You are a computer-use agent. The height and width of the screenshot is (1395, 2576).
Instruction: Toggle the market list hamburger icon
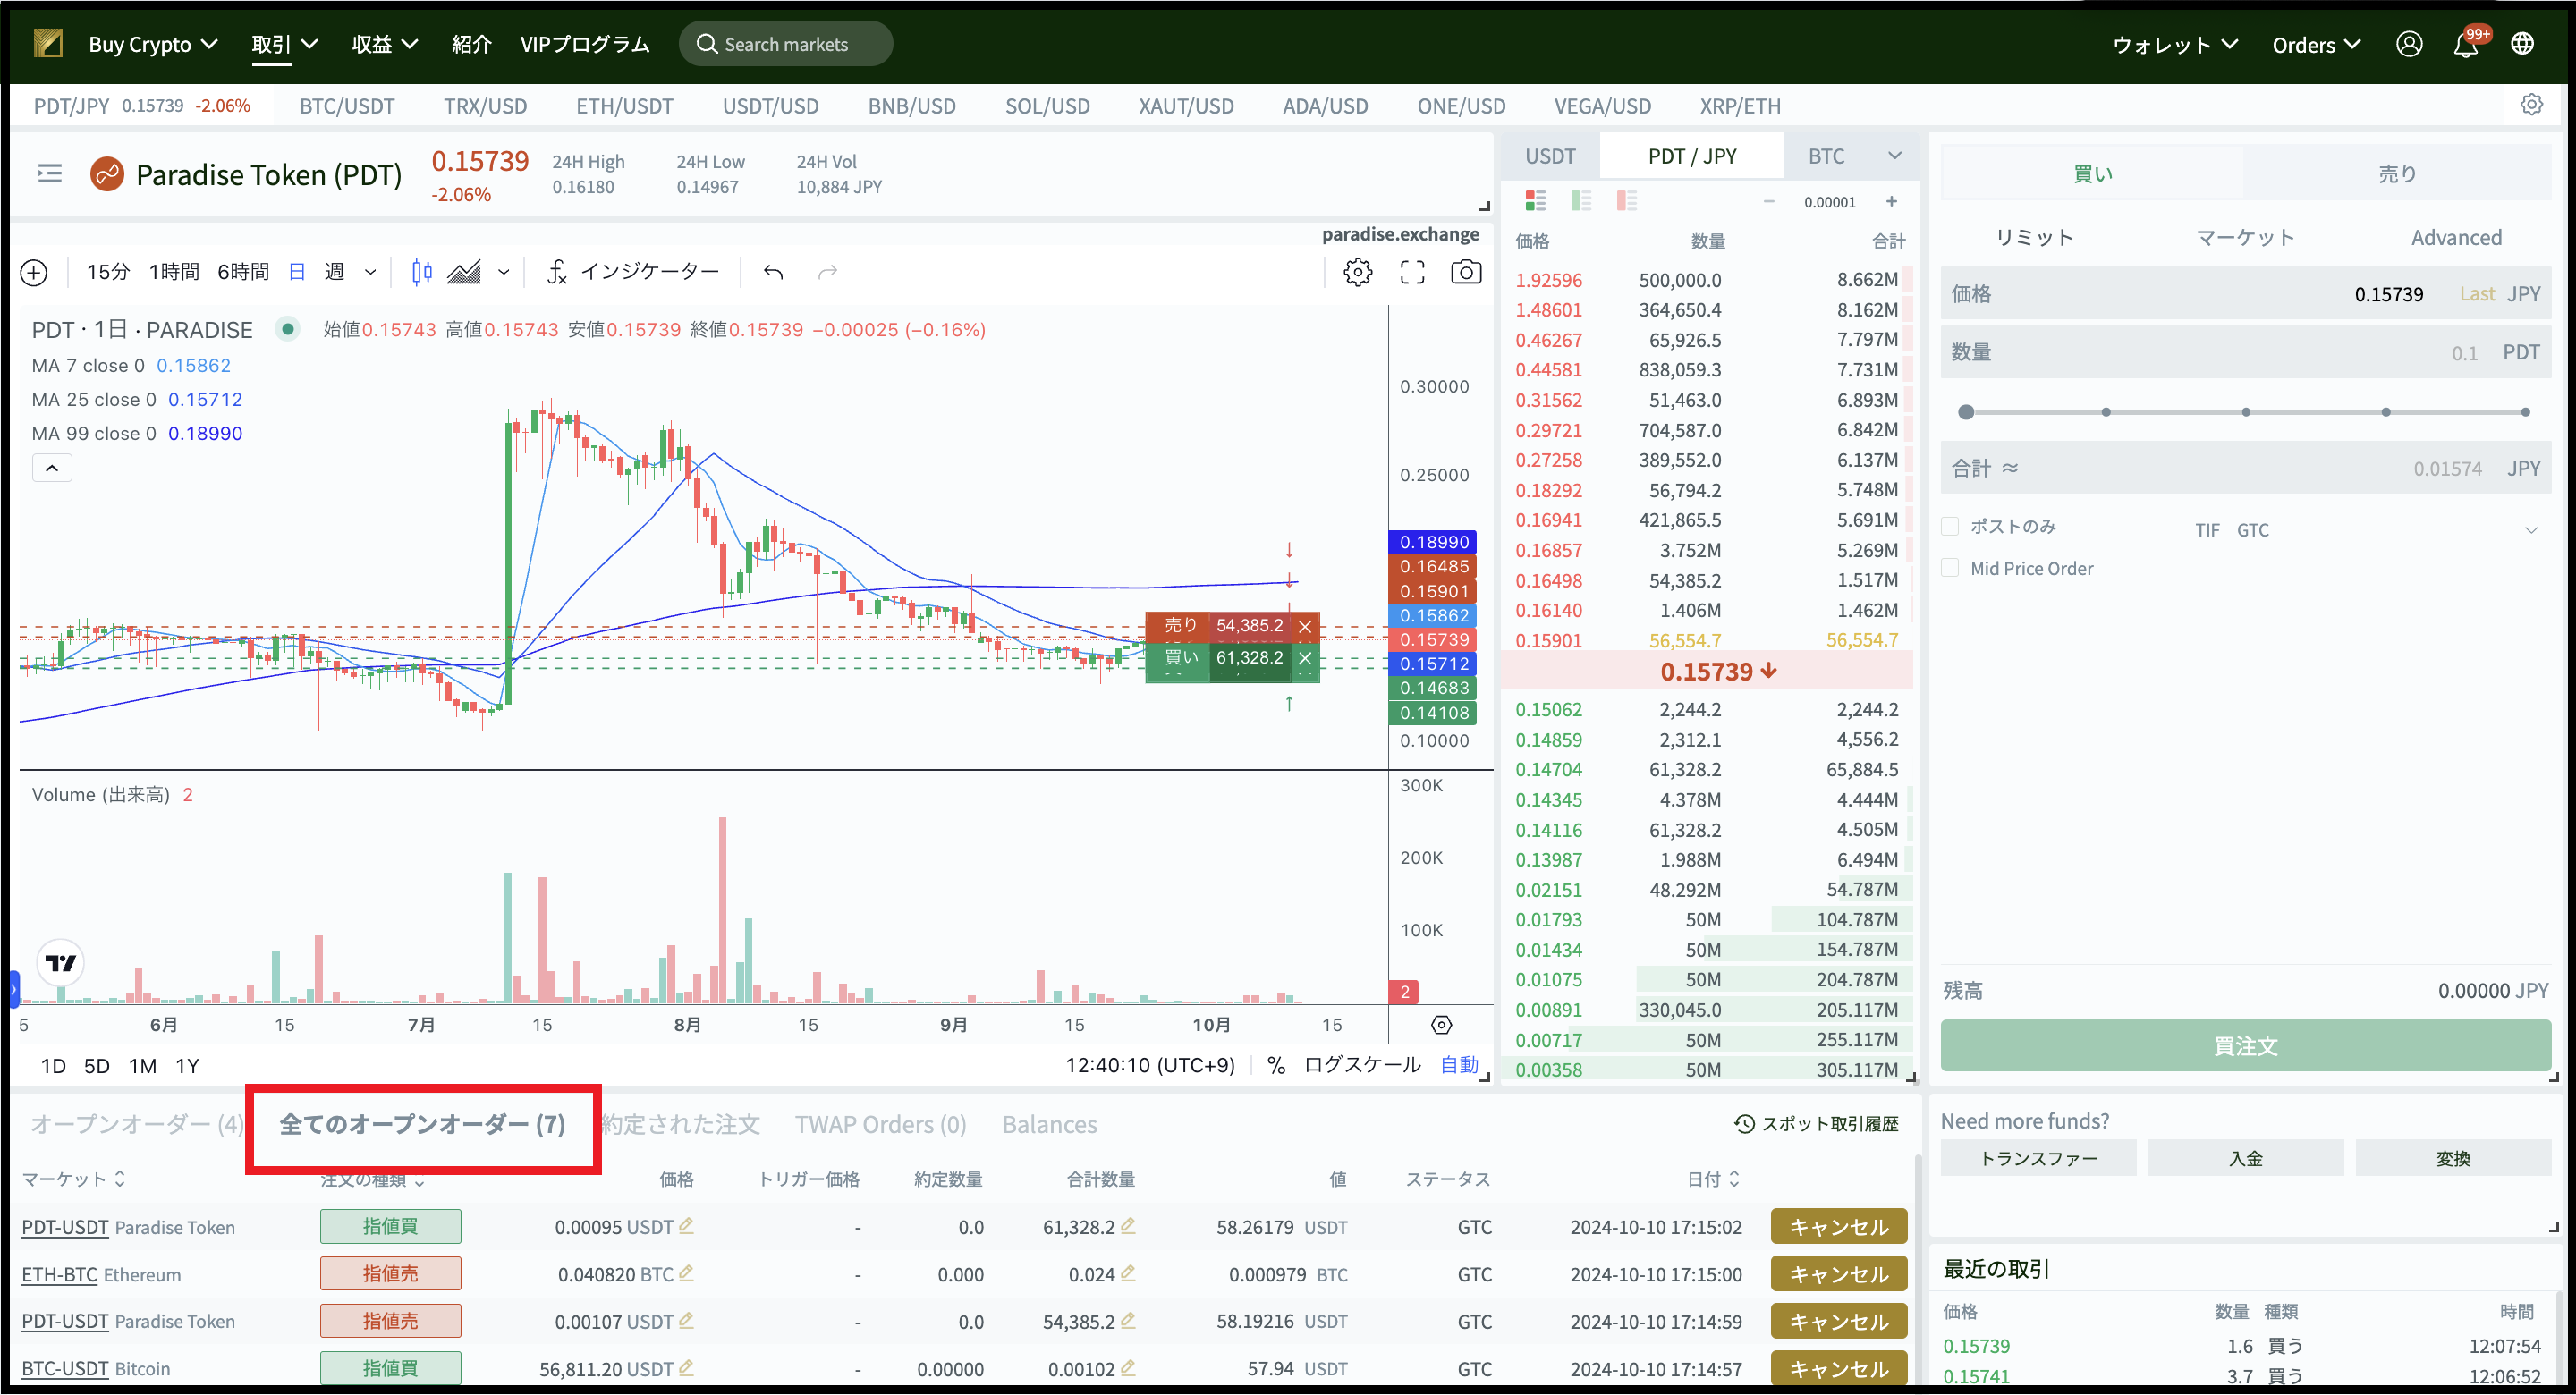click(50, 174)
